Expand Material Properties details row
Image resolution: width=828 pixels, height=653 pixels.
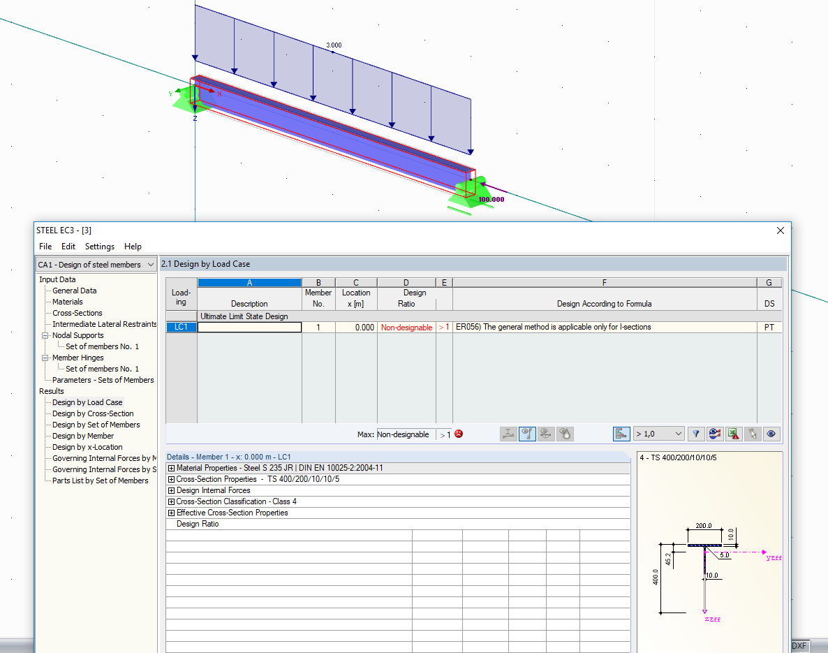(x=171, y=468)
